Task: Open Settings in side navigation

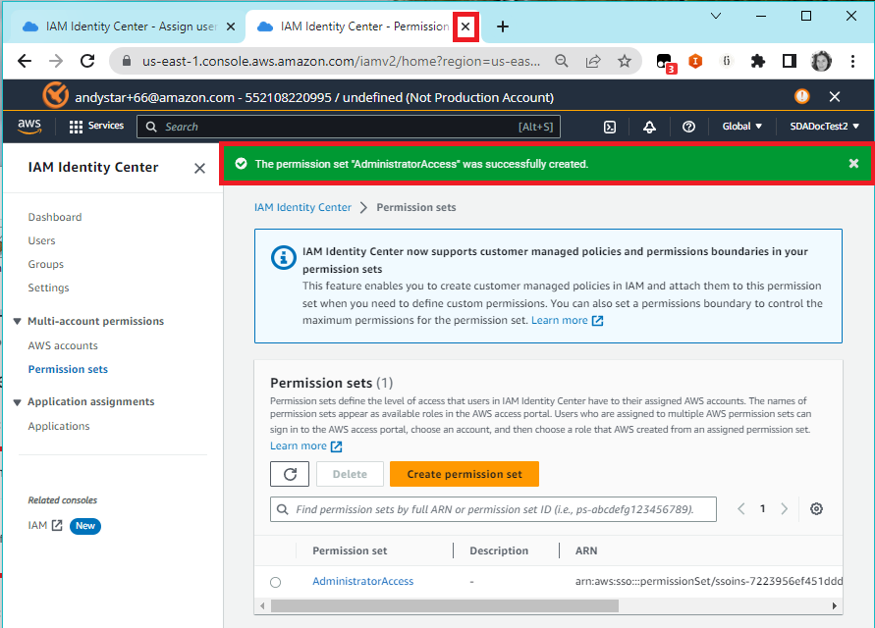Action: pos(48,288)
